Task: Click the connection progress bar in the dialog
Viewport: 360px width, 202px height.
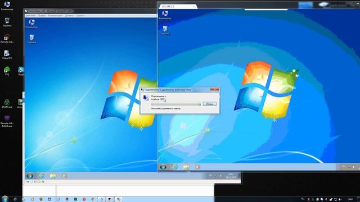Action: [x=176, y=104]
